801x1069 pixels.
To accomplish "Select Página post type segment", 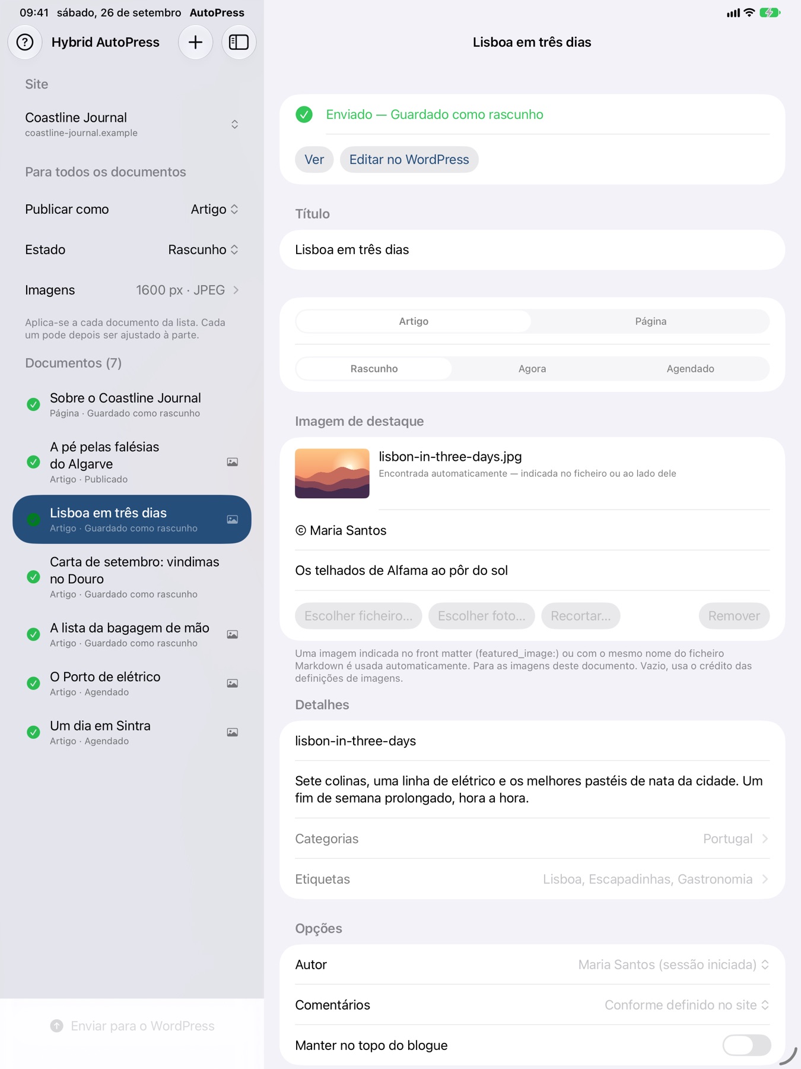I will tap(651, 321).
